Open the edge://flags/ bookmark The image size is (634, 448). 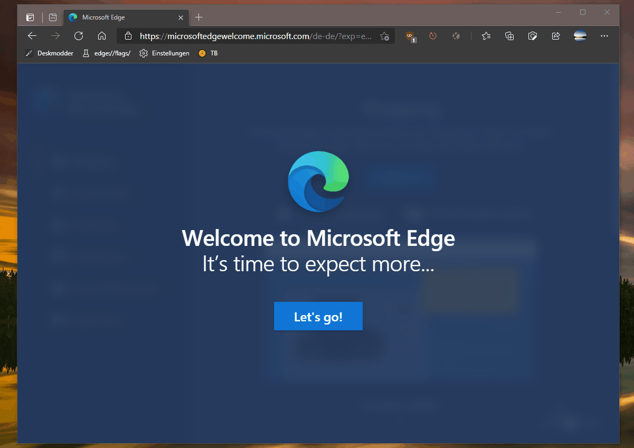tap(107, 53)
